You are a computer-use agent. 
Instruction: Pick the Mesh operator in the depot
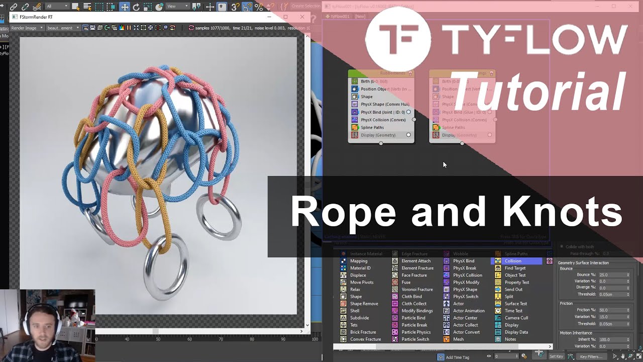453,339
